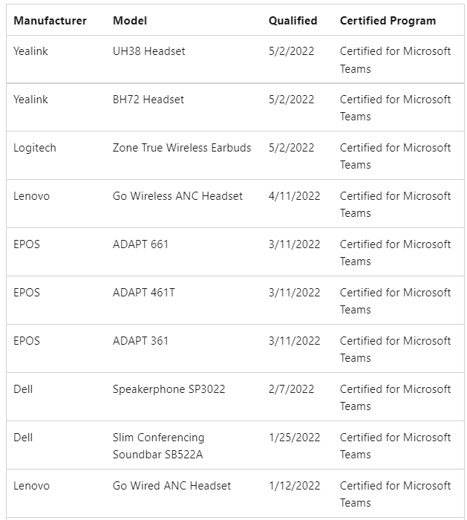467x520 pixels.
Task: Click the ADAPT 661 model text
Action: (x=140, y=244)
